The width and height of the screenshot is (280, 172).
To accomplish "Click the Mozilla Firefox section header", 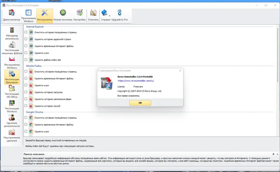I will pyautogui.click(x=34, y=66).
